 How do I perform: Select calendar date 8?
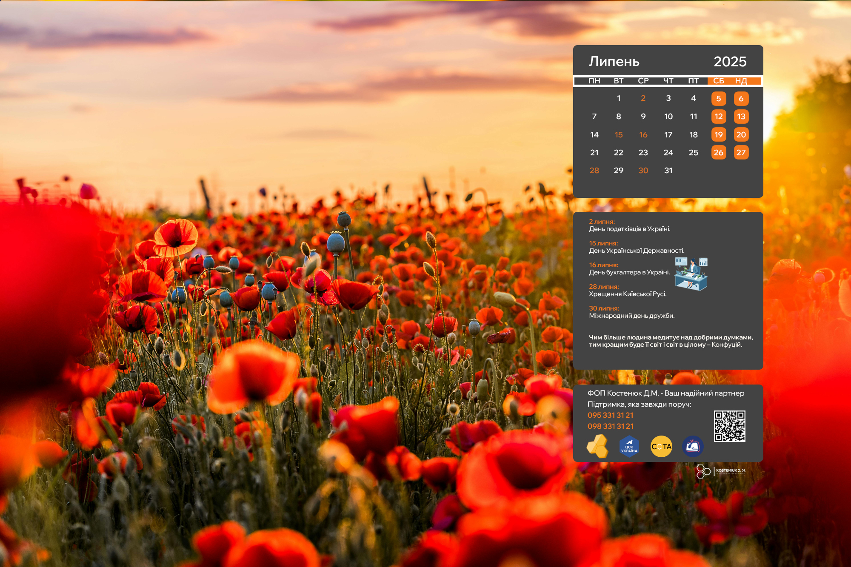coord(619,117)
